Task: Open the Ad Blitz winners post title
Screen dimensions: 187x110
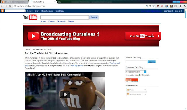Action: tap(47, 53)
